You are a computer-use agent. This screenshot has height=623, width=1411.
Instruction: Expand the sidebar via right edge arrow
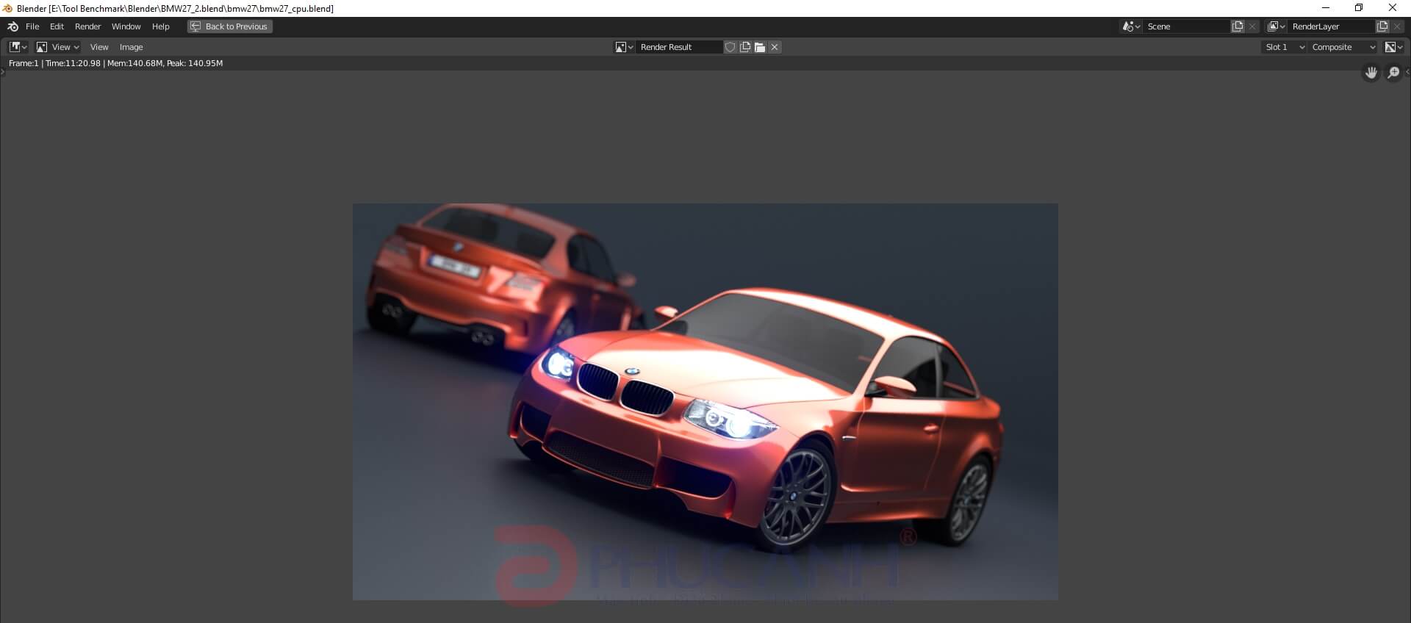[1407, 72]
